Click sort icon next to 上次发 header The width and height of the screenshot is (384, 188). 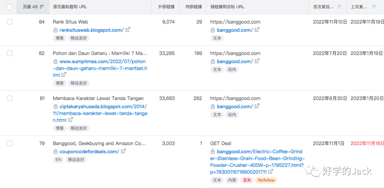coord(374,7)
